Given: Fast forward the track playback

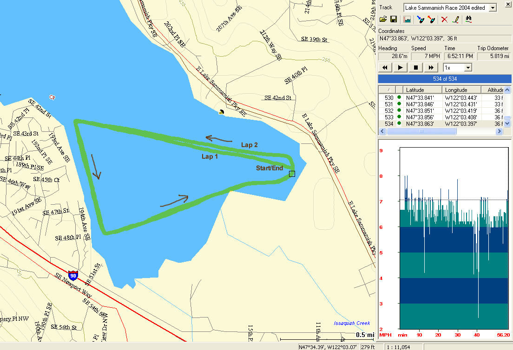Looking at the screenshot, I should pyautogui.click(x=431, y=68).
